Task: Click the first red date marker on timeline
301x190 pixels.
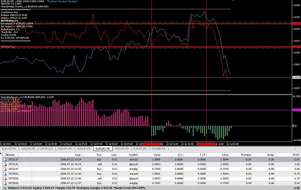Action: [151, 144]
